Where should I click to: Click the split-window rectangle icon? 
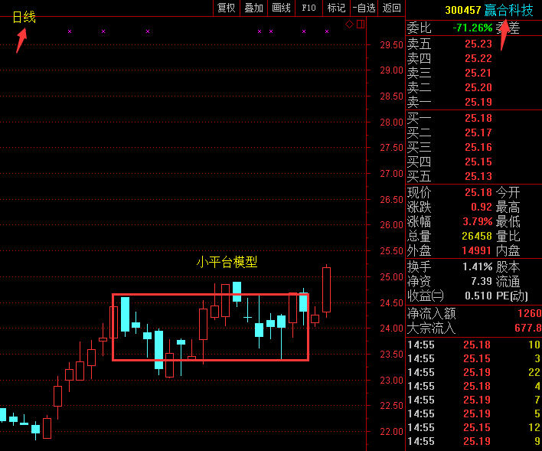click(361, 25)
